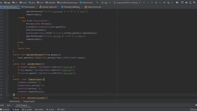
Task: Click the Stop square icon in toolbar
Action: [x=172, y=2]
